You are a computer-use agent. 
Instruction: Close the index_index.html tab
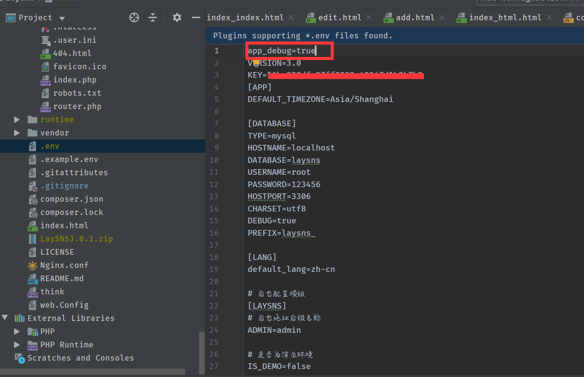coord(291,18)
